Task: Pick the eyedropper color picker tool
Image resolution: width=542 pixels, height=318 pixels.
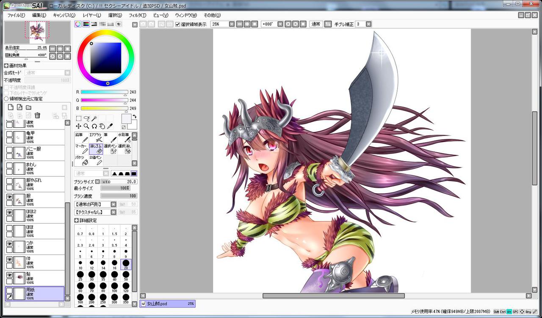Action: click(109, 126)
